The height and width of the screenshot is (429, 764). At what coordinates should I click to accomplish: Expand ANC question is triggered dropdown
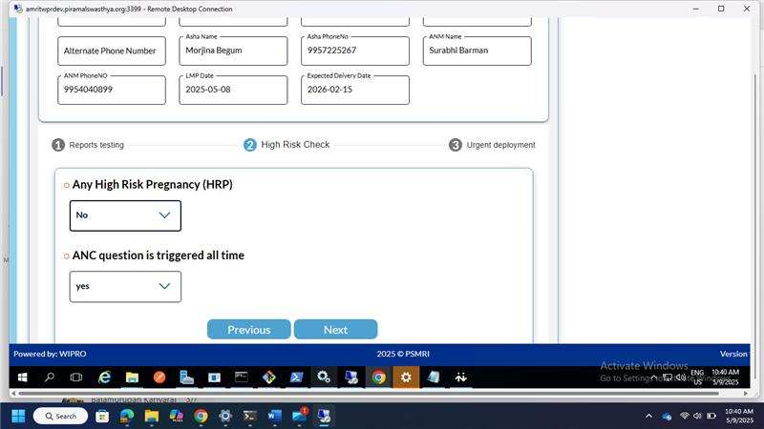tap(125, 287)
